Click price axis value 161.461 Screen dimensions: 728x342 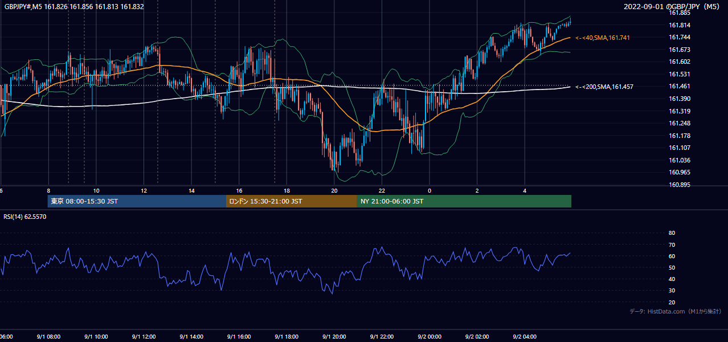pos(680,86)
